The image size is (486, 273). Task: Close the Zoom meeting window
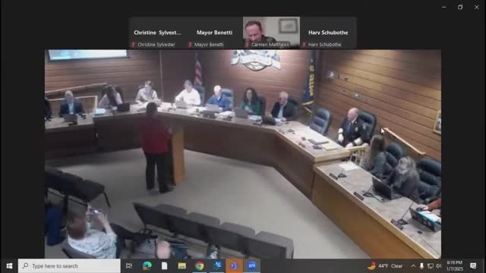tap(477, 7)
